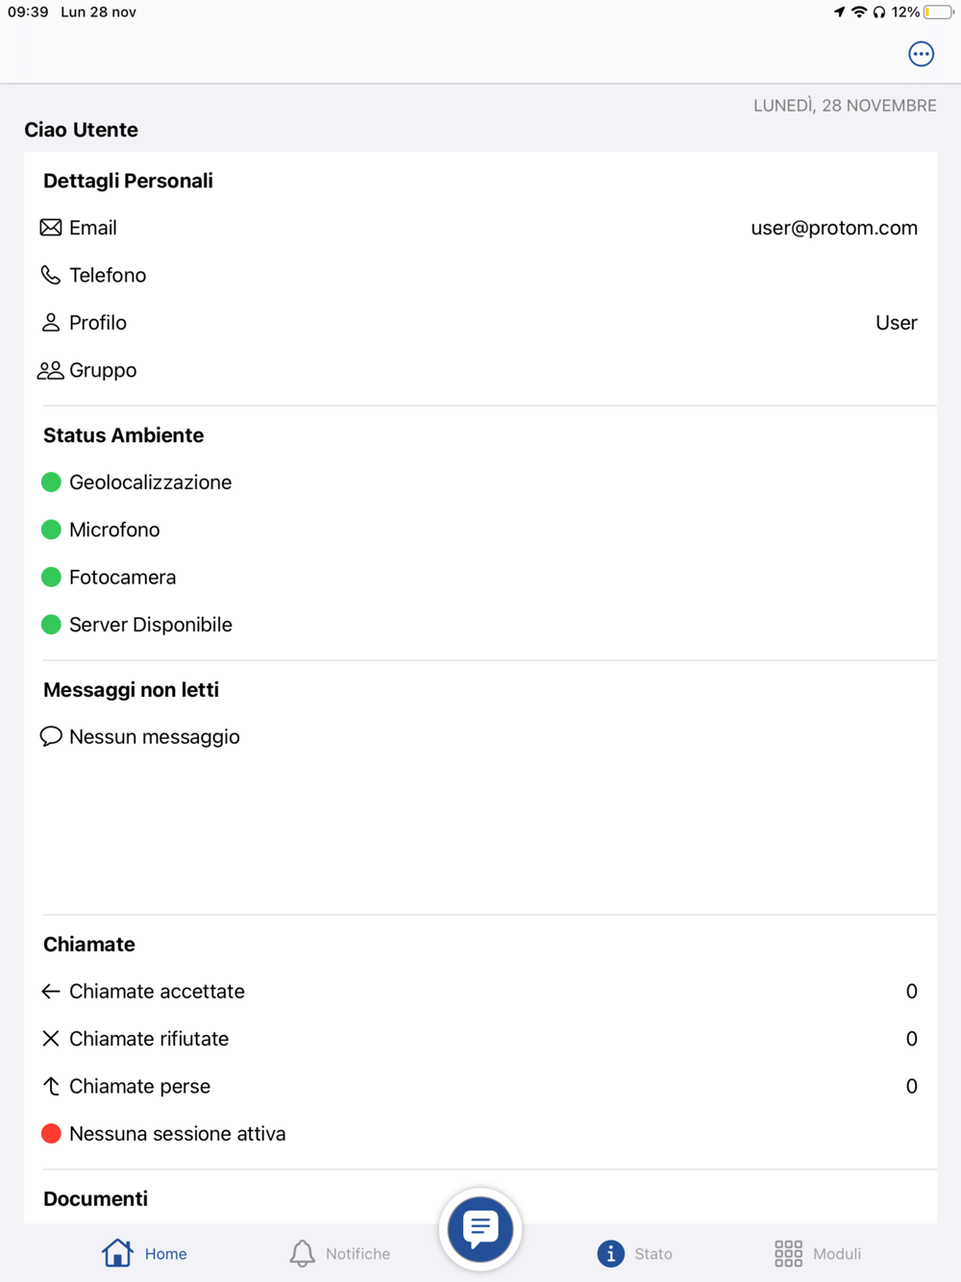Click the Chiamate accettate arrow icon
Viewport: 961px width, 1282px height.
51,992
